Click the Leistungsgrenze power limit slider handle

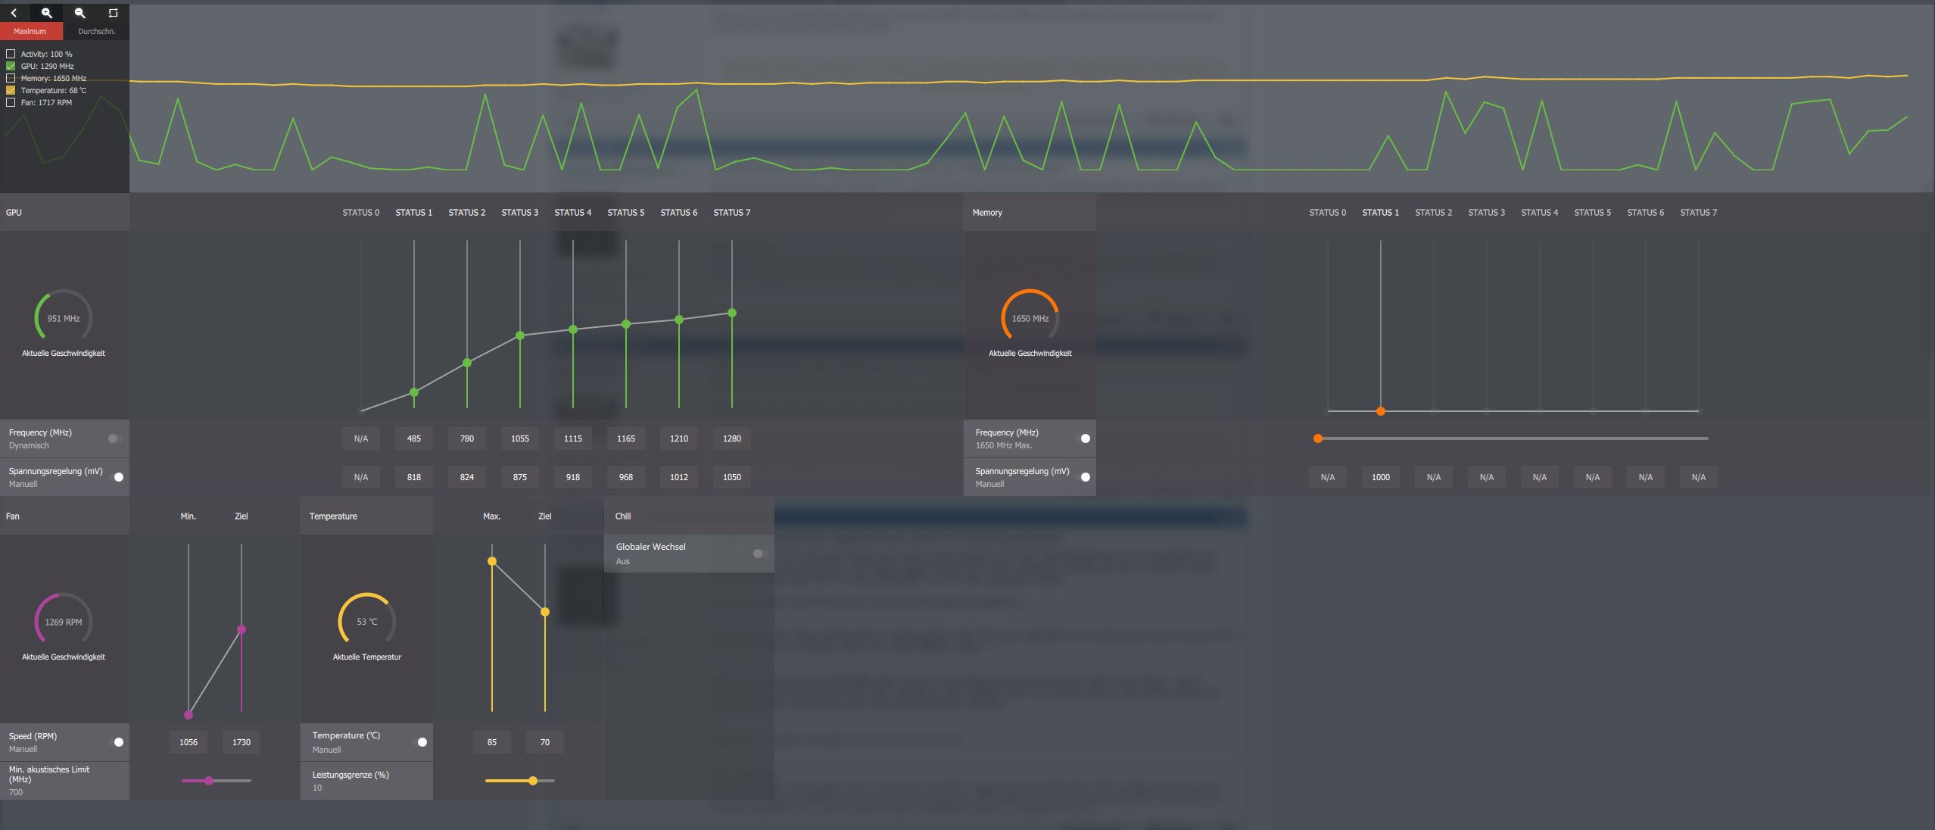click(x=533, y=781)
